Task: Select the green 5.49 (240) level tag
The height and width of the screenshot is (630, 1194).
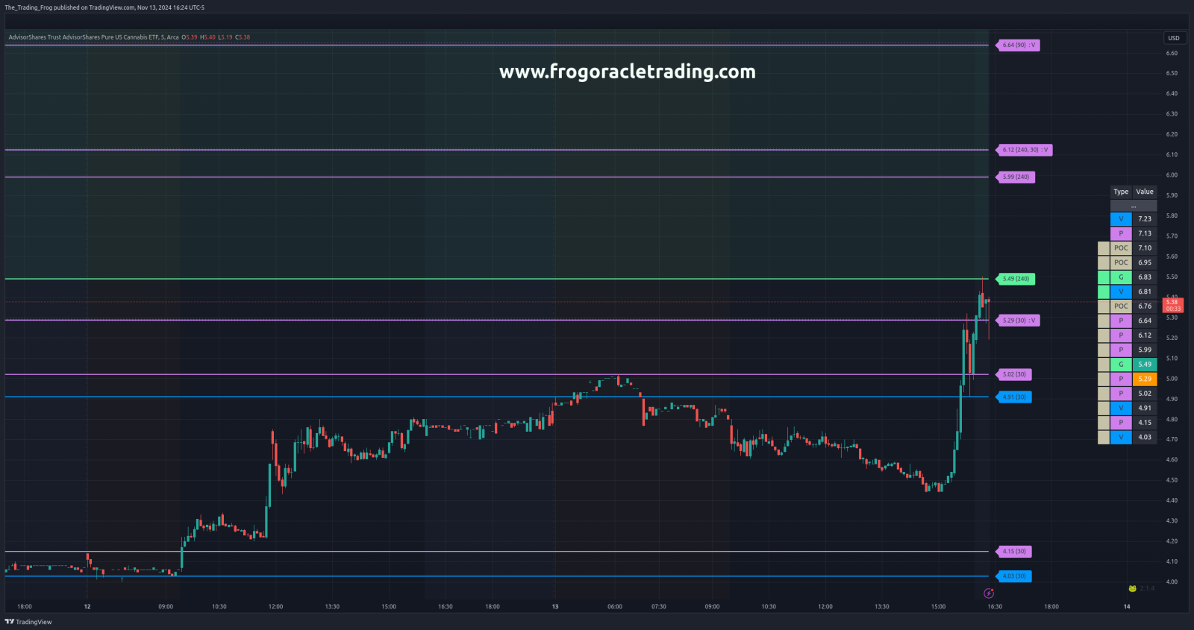Action: point(1016,279)
